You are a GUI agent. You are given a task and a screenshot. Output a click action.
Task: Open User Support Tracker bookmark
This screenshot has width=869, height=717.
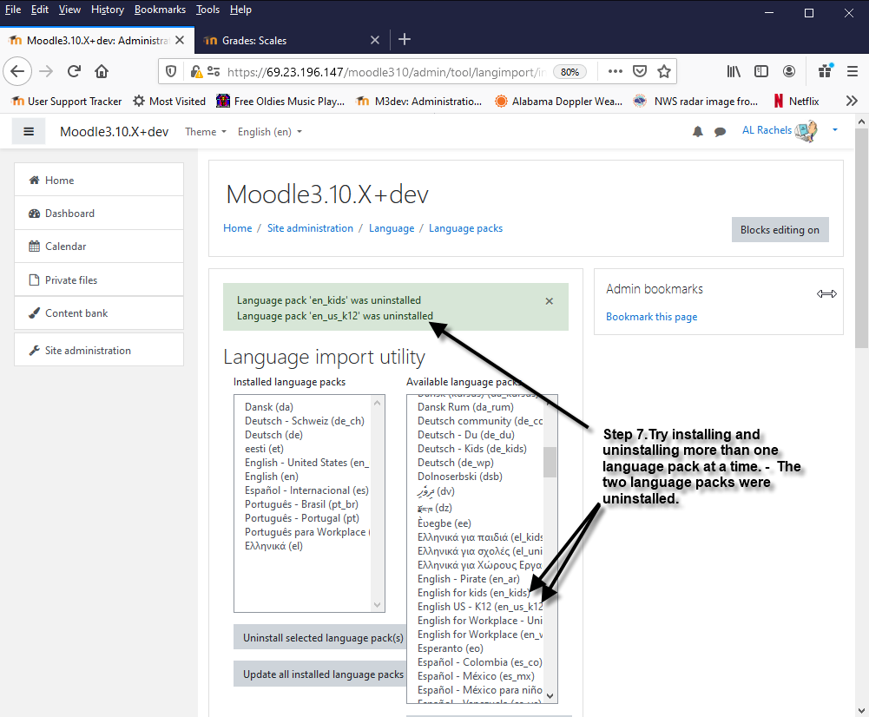point(67,101)
